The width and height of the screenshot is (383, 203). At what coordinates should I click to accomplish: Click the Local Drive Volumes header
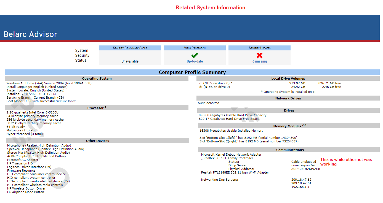[x=288, y=79]
